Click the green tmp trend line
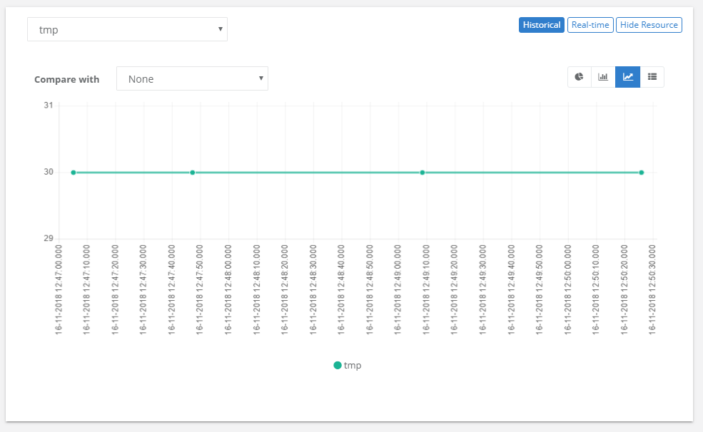 point(307,173)
